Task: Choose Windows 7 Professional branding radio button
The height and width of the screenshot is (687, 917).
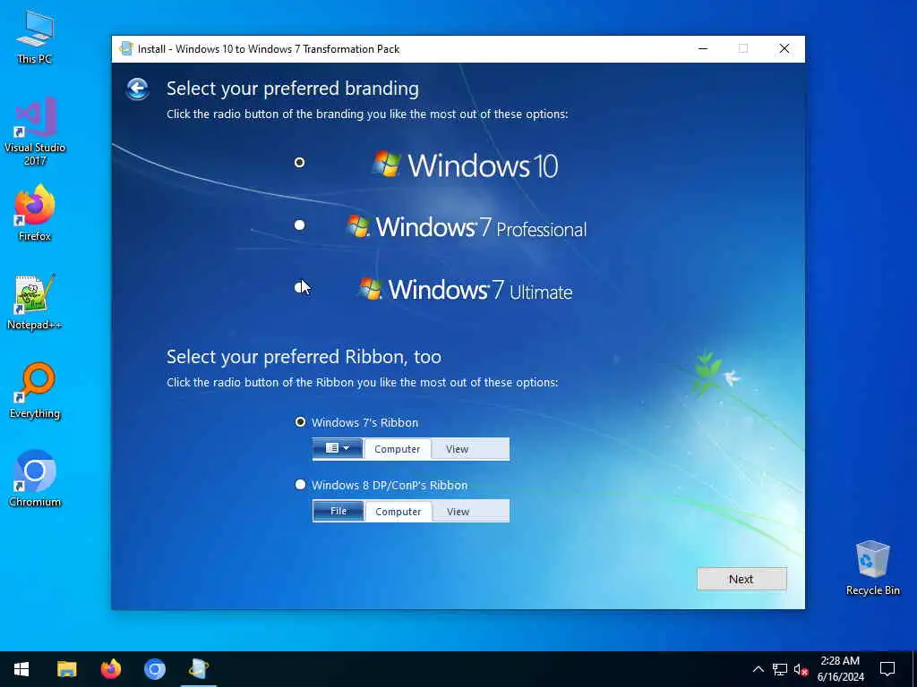Action: coord(299,225)
